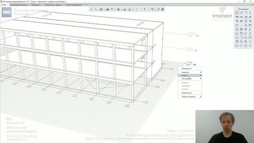This screenshot has height=143, width=254.
Task: Click the bottom-most axis bubble of the grid
Action: (x=127, y=106)
